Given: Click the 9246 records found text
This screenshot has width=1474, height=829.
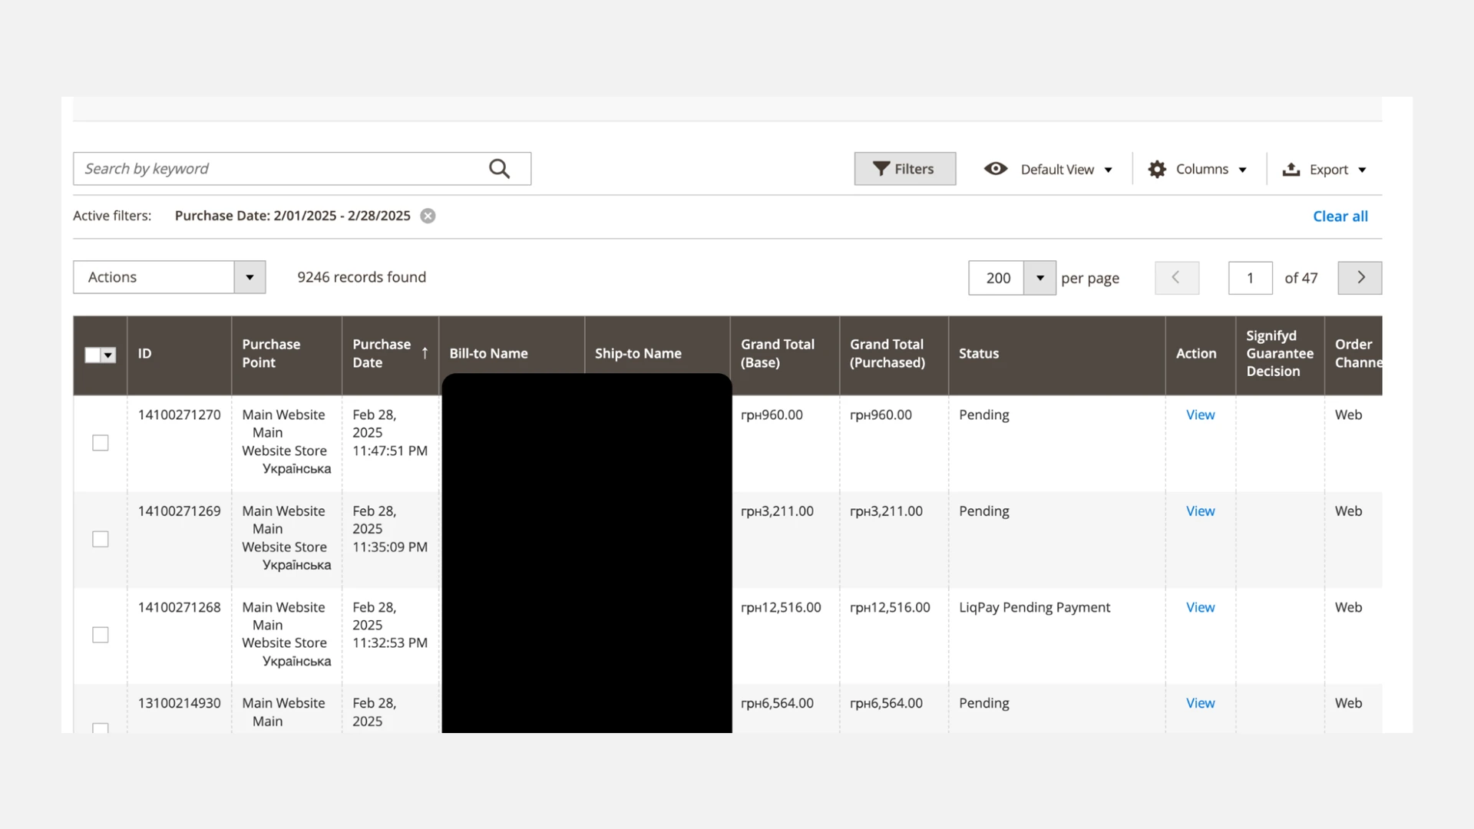Looking at the screenshot, I should coord(362,277).
